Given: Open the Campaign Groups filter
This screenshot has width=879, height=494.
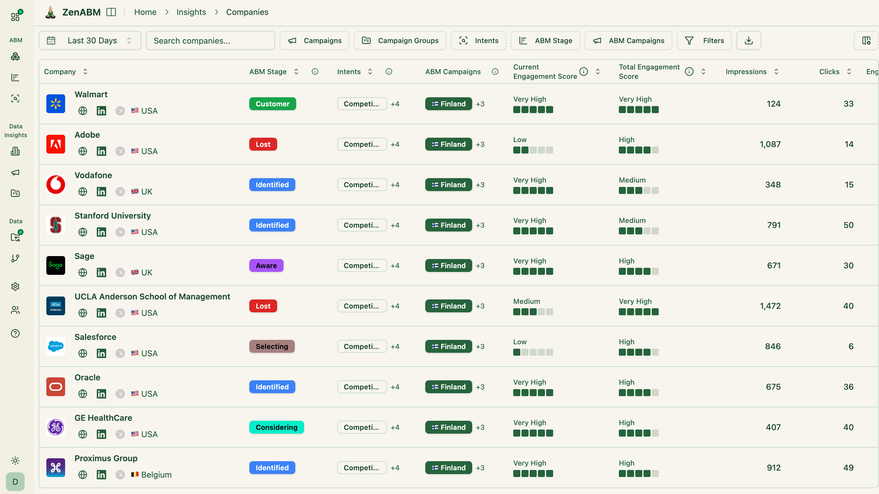Looking at the screenshot, I should (x=400, y=40).
